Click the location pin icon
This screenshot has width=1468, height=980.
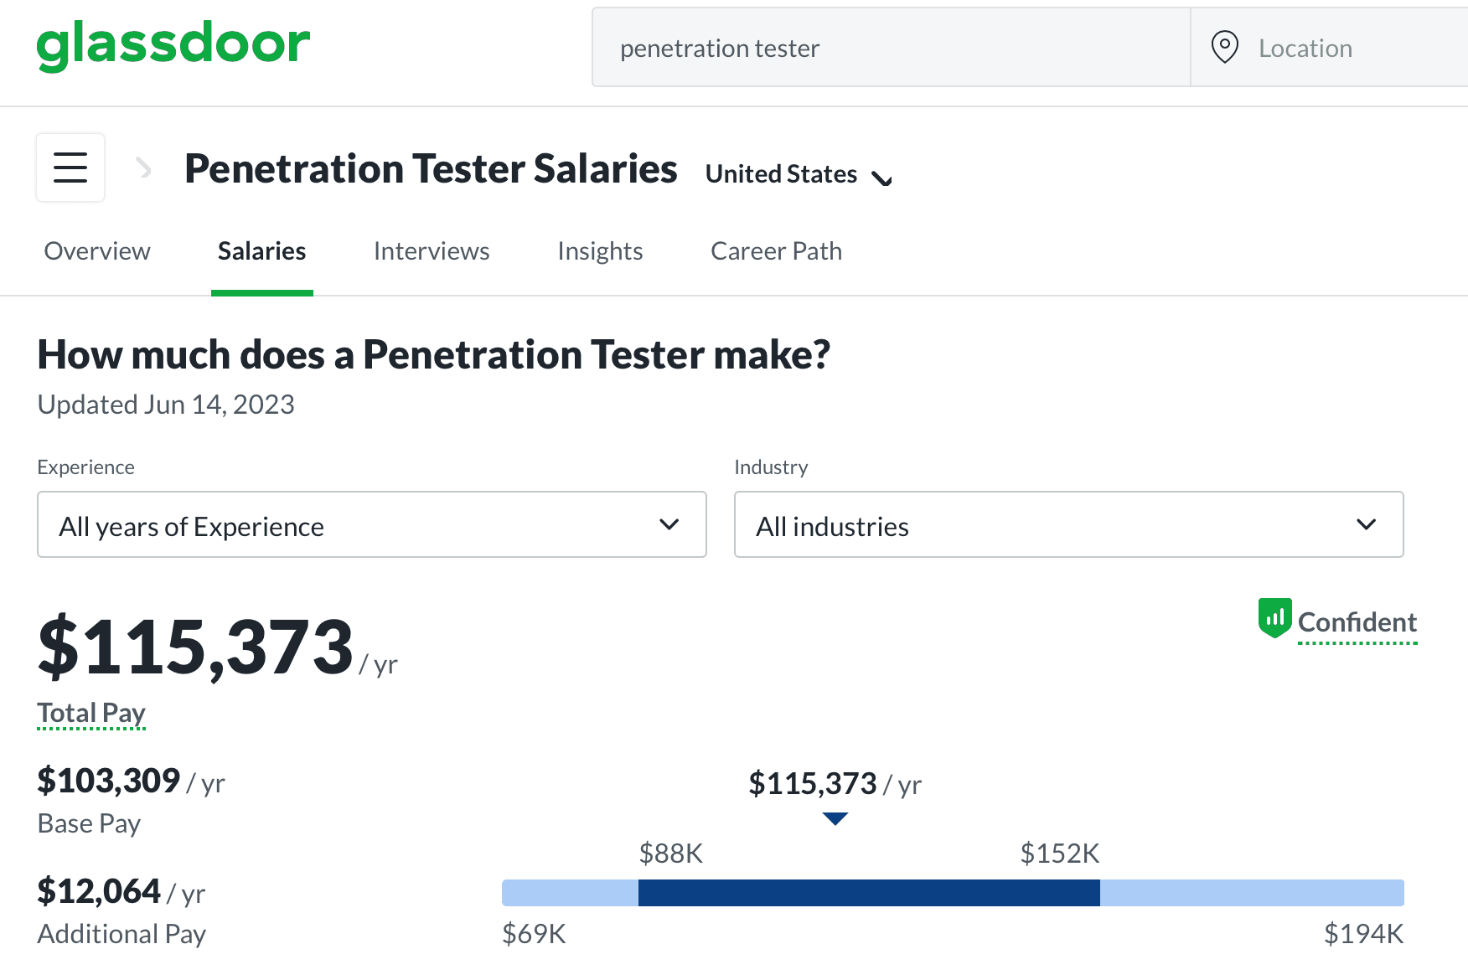1224,48
